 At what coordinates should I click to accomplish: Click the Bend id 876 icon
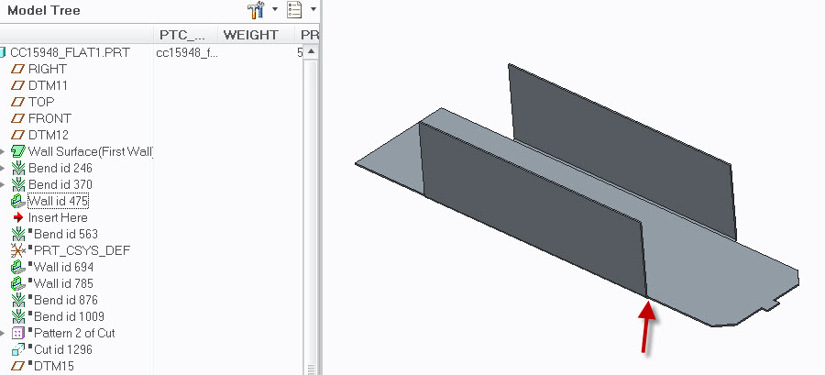[x=18, y=300]
